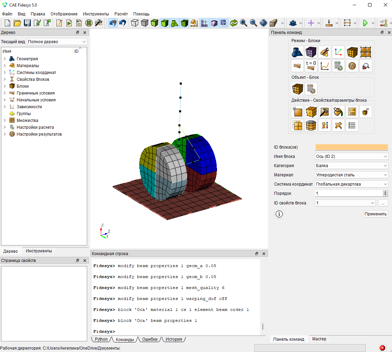Switch to wireframe cube display mode
The width and height of the screenshot is (392, 352).
click(x=135, y=23)
